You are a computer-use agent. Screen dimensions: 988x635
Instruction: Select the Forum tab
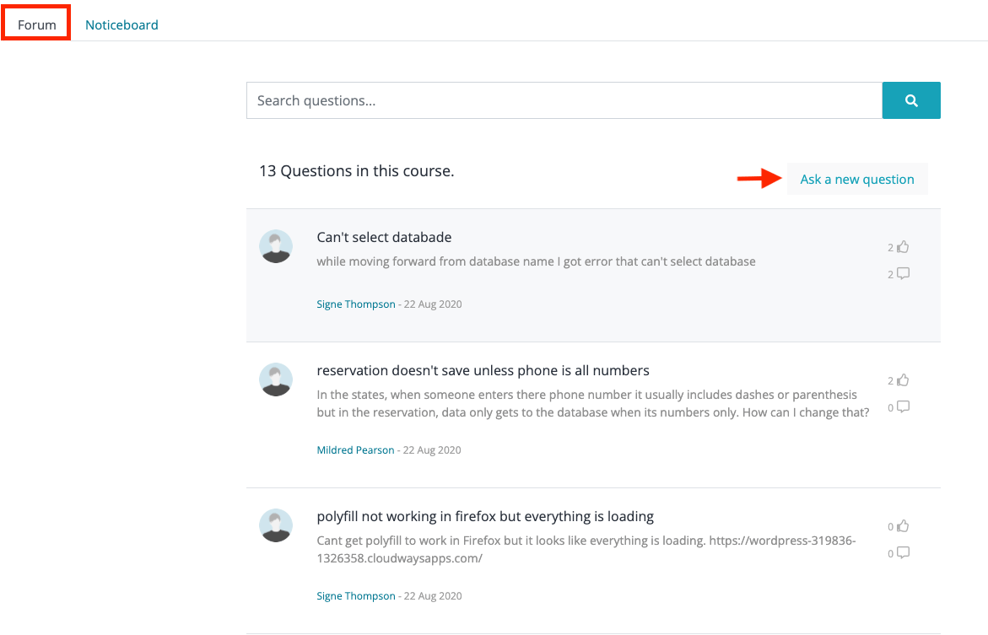point(35,24)
